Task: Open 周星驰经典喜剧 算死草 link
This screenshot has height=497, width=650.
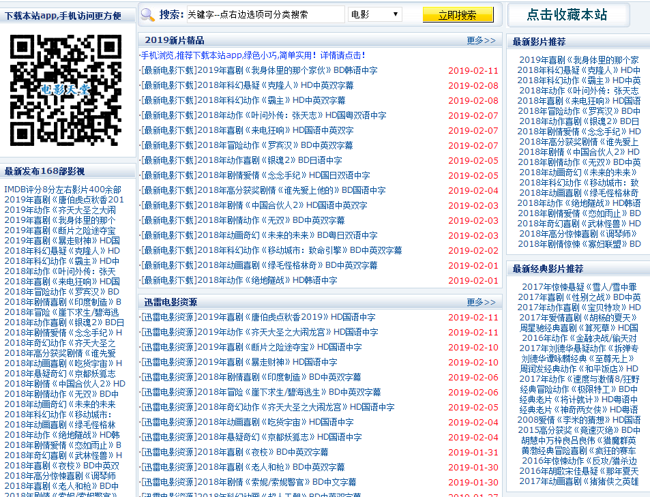Action: click(x=579, y=327)
